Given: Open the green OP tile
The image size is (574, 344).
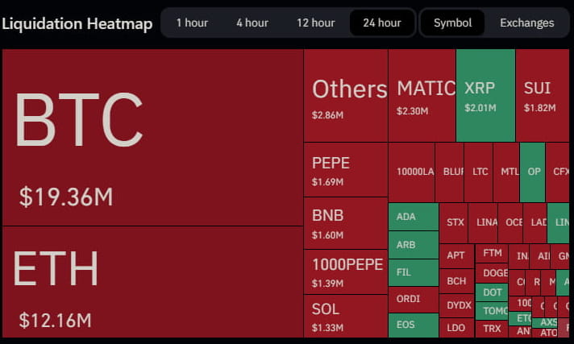Looking at the screenshot, I should pos(532,172).
